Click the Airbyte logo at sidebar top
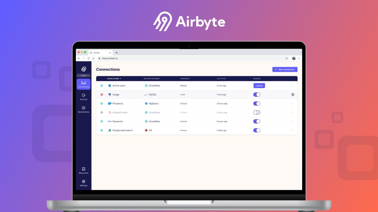This screenshot has height=212, width=378. click(83, 69)
